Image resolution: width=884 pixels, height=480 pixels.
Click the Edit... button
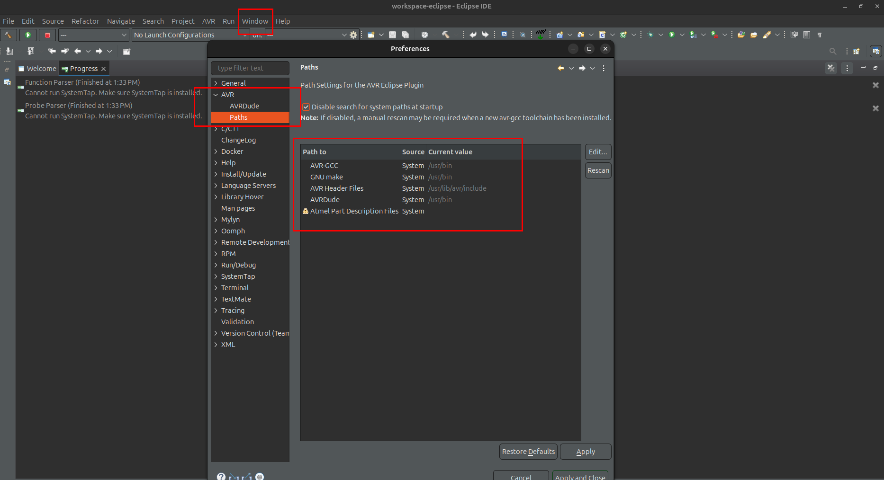click(x=598, y=152)
